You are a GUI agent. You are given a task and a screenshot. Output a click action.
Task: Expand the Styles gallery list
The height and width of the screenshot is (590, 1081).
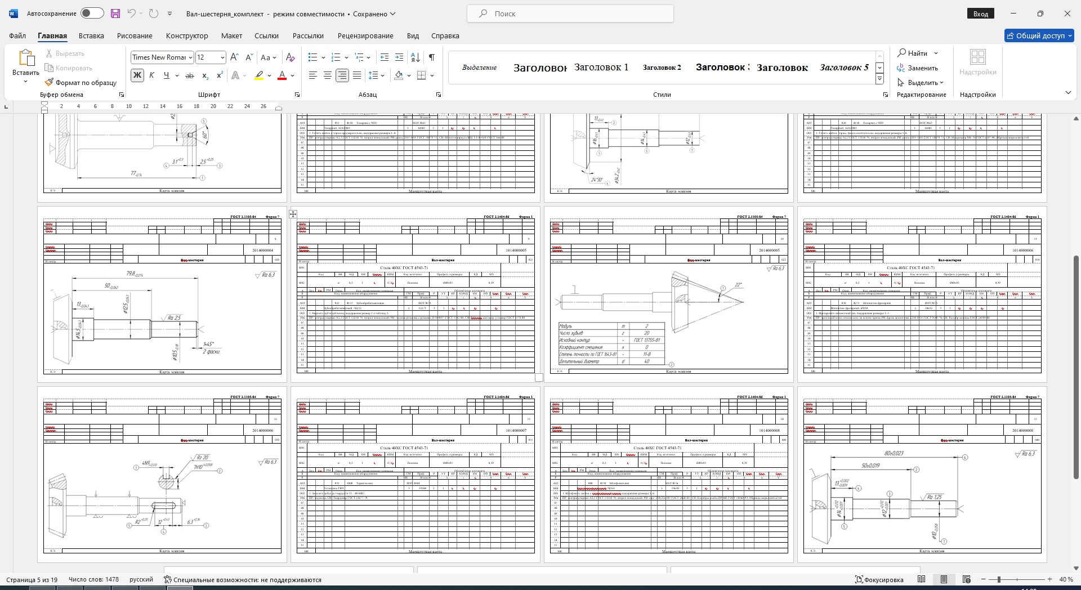879,79
